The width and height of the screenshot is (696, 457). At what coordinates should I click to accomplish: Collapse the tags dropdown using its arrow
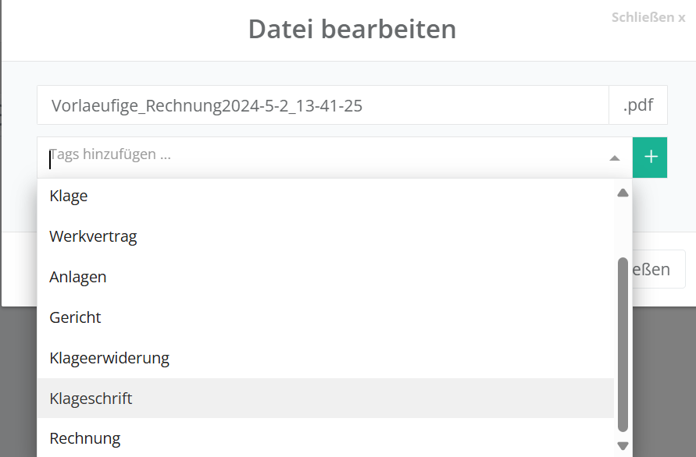pyautogui.click(x=615, y=158)
